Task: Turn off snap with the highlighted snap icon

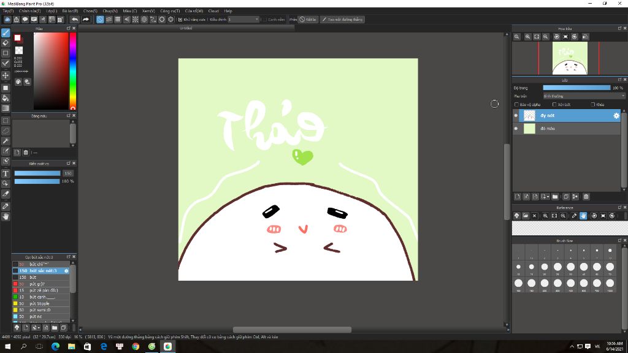Action: [100, 19]
